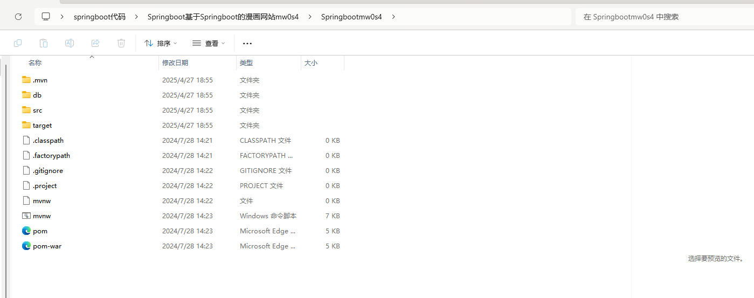Go to springboot代码 breadcrumb folder
Image resolution: width=754 pixels, height=298 pixels.
tap(100, 17)
